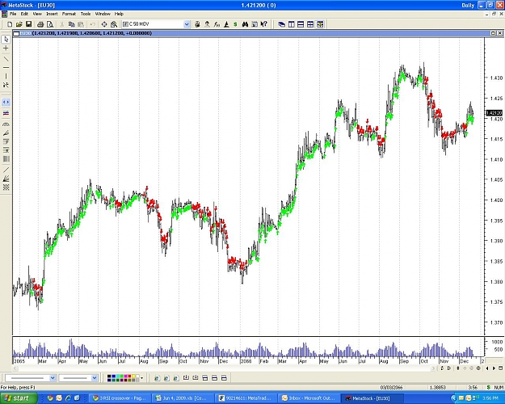Click the EU30 chart title label
The image size is (505, 404).
point(25,33)
